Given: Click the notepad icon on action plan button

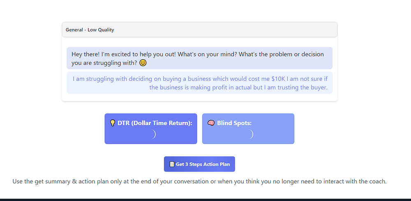Looking at the screenshot, I should point(172,164).
